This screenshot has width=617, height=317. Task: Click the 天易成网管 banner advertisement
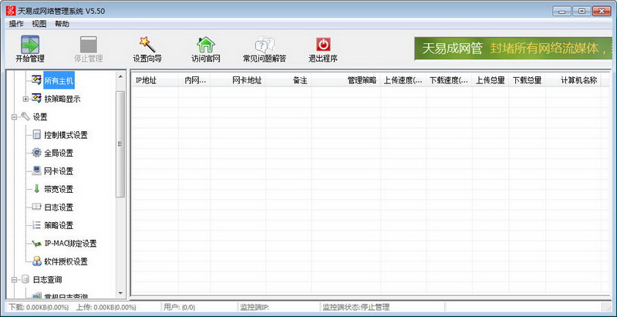coord(513,49)
